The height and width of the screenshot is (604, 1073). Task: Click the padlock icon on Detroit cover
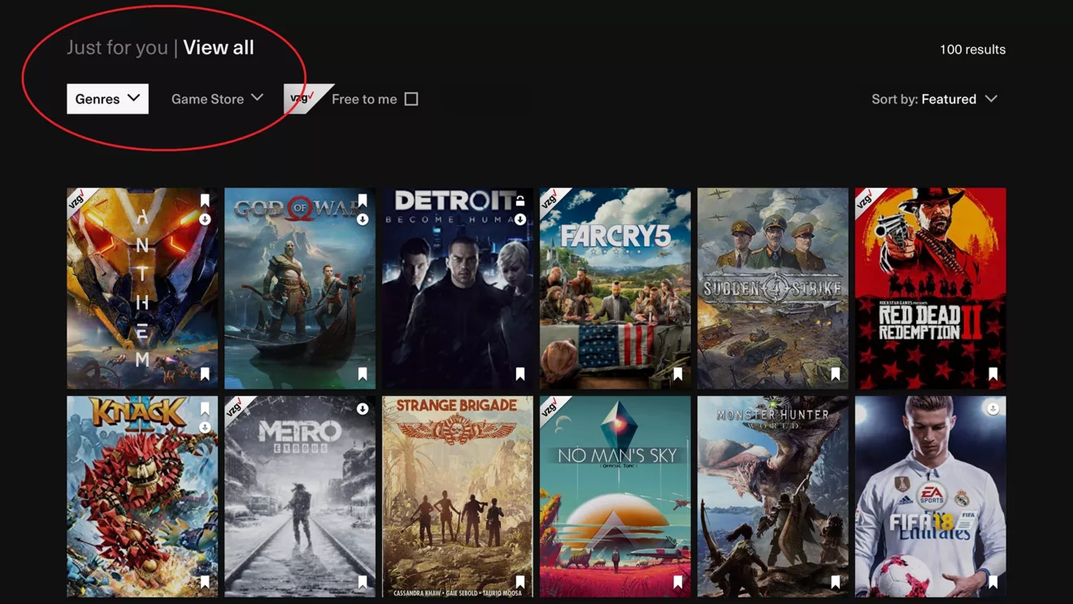tap(520, 201)
